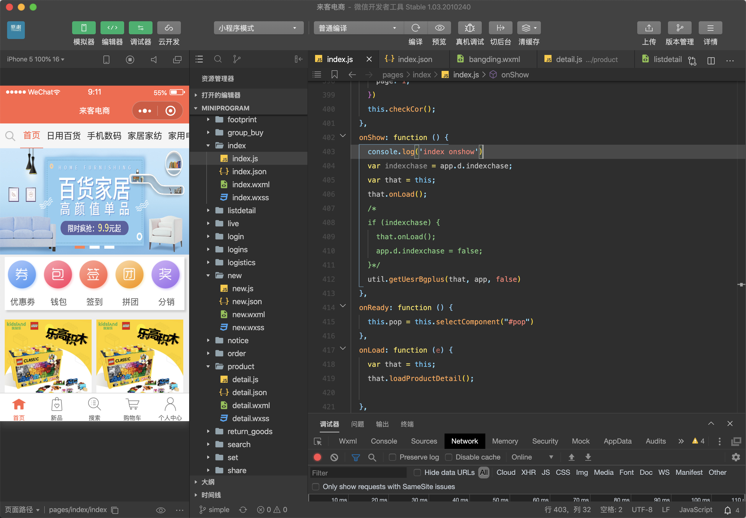Open the Problems tab in the debug panel
746x518 pixels.
[358, 424]
